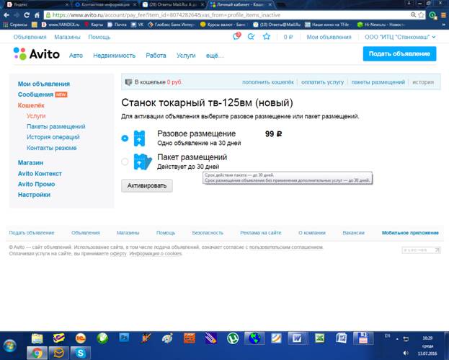
Task: Click the Windows Start button
Action: pyautogui.click(x=10, y=346)
